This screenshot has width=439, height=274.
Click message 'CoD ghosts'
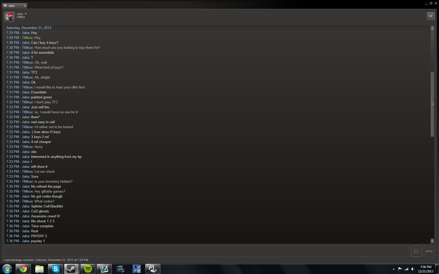(40, 211)
